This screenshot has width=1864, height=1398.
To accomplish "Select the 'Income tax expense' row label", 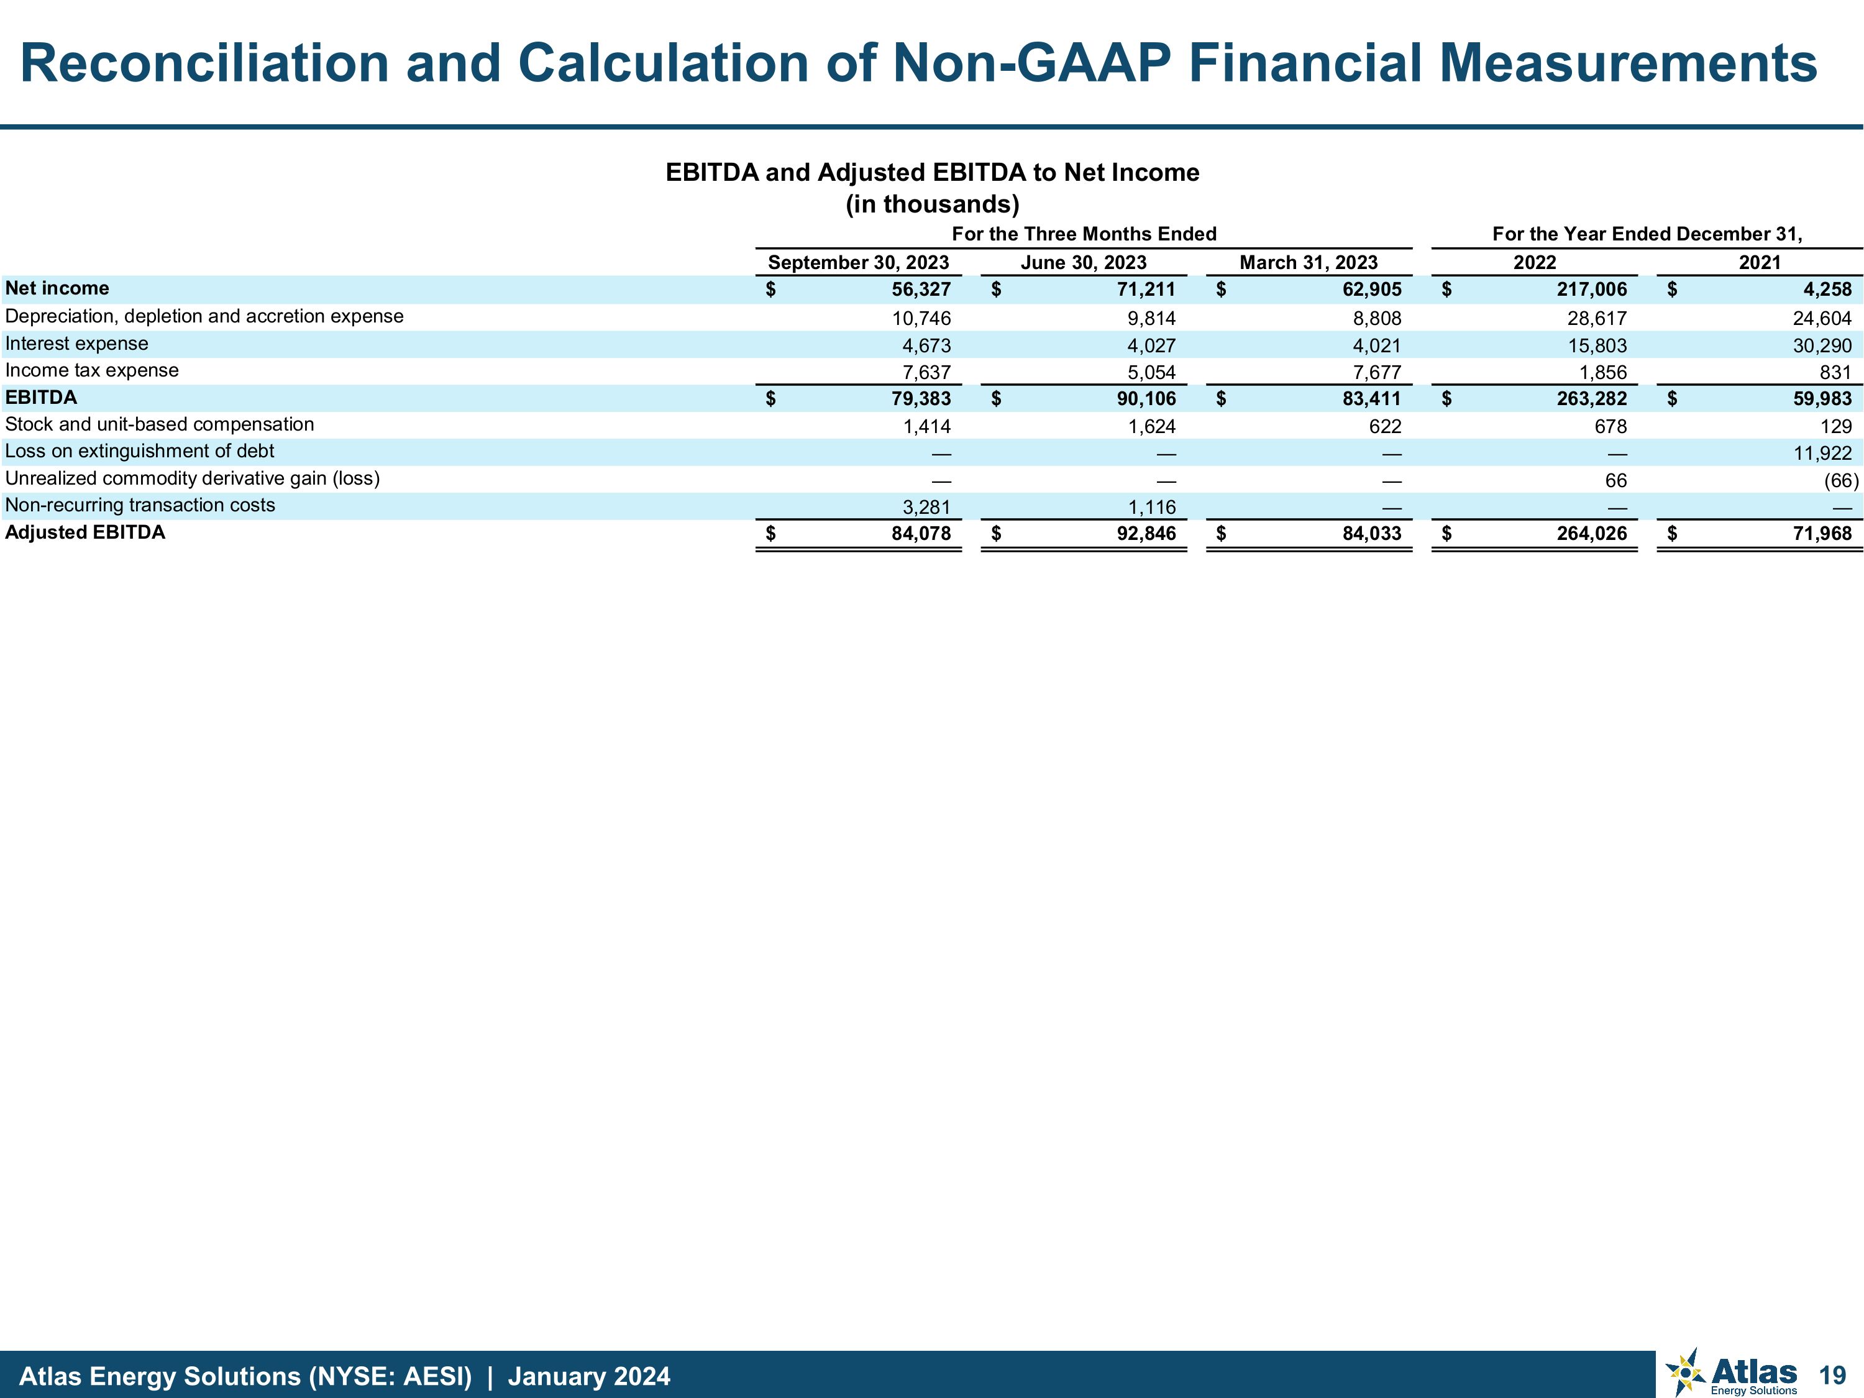I will click(92, 371).
